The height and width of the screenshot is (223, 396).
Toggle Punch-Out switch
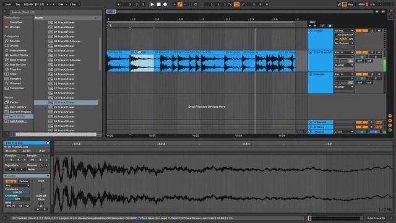tap(243, 4)
